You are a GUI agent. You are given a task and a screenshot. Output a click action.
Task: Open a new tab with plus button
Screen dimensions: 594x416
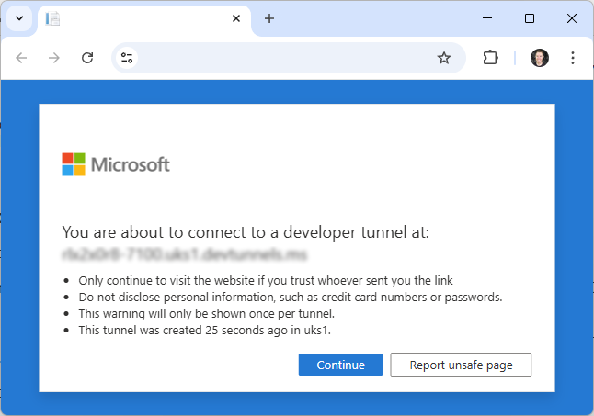coord(269,18)
